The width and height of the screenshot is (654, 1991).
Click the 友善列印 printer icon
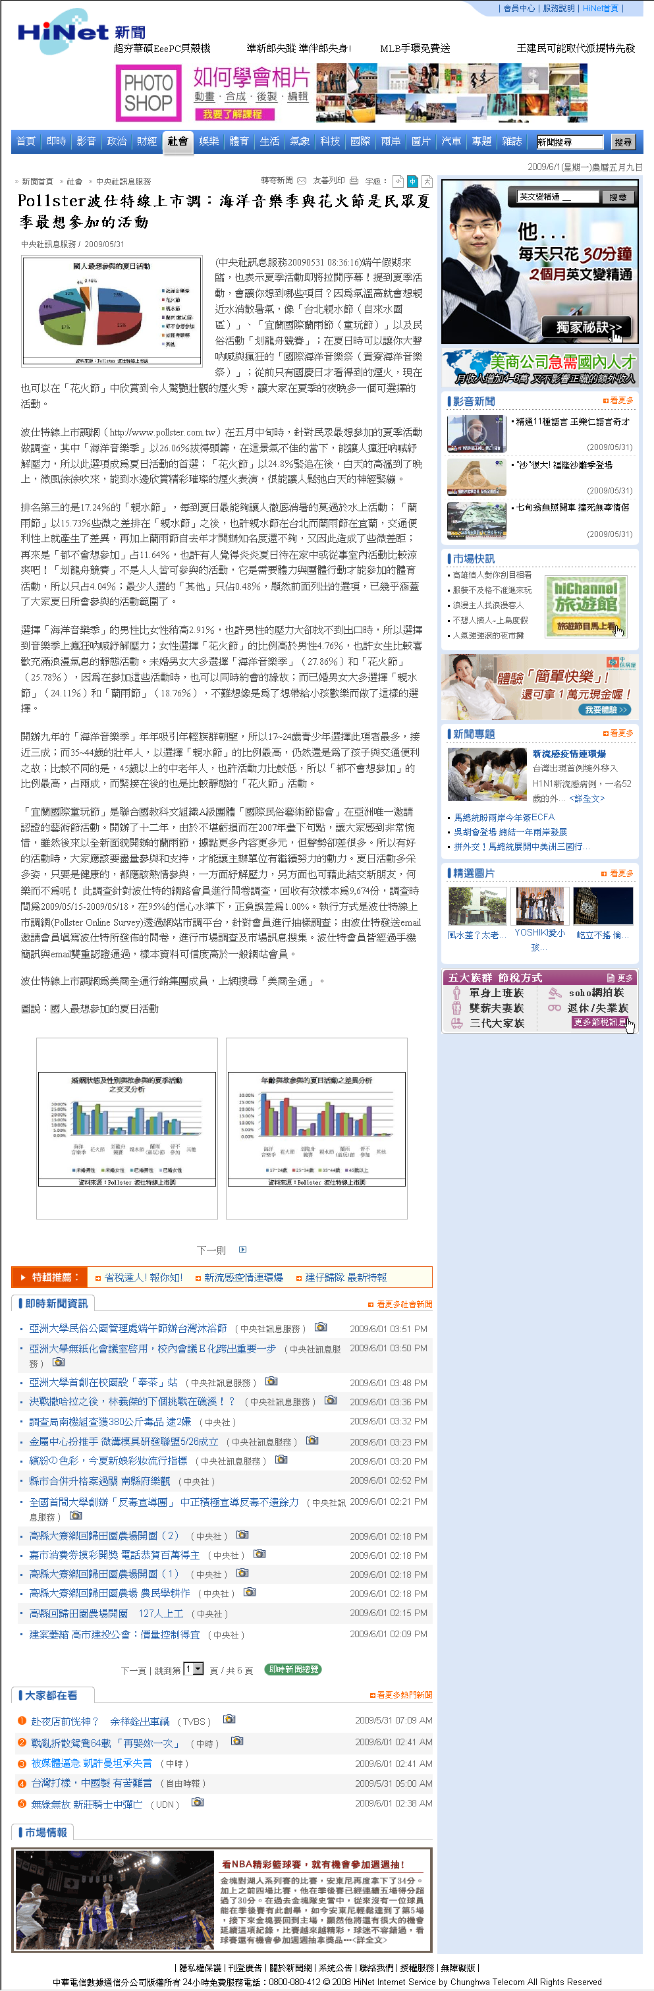[x=353, y=181]
